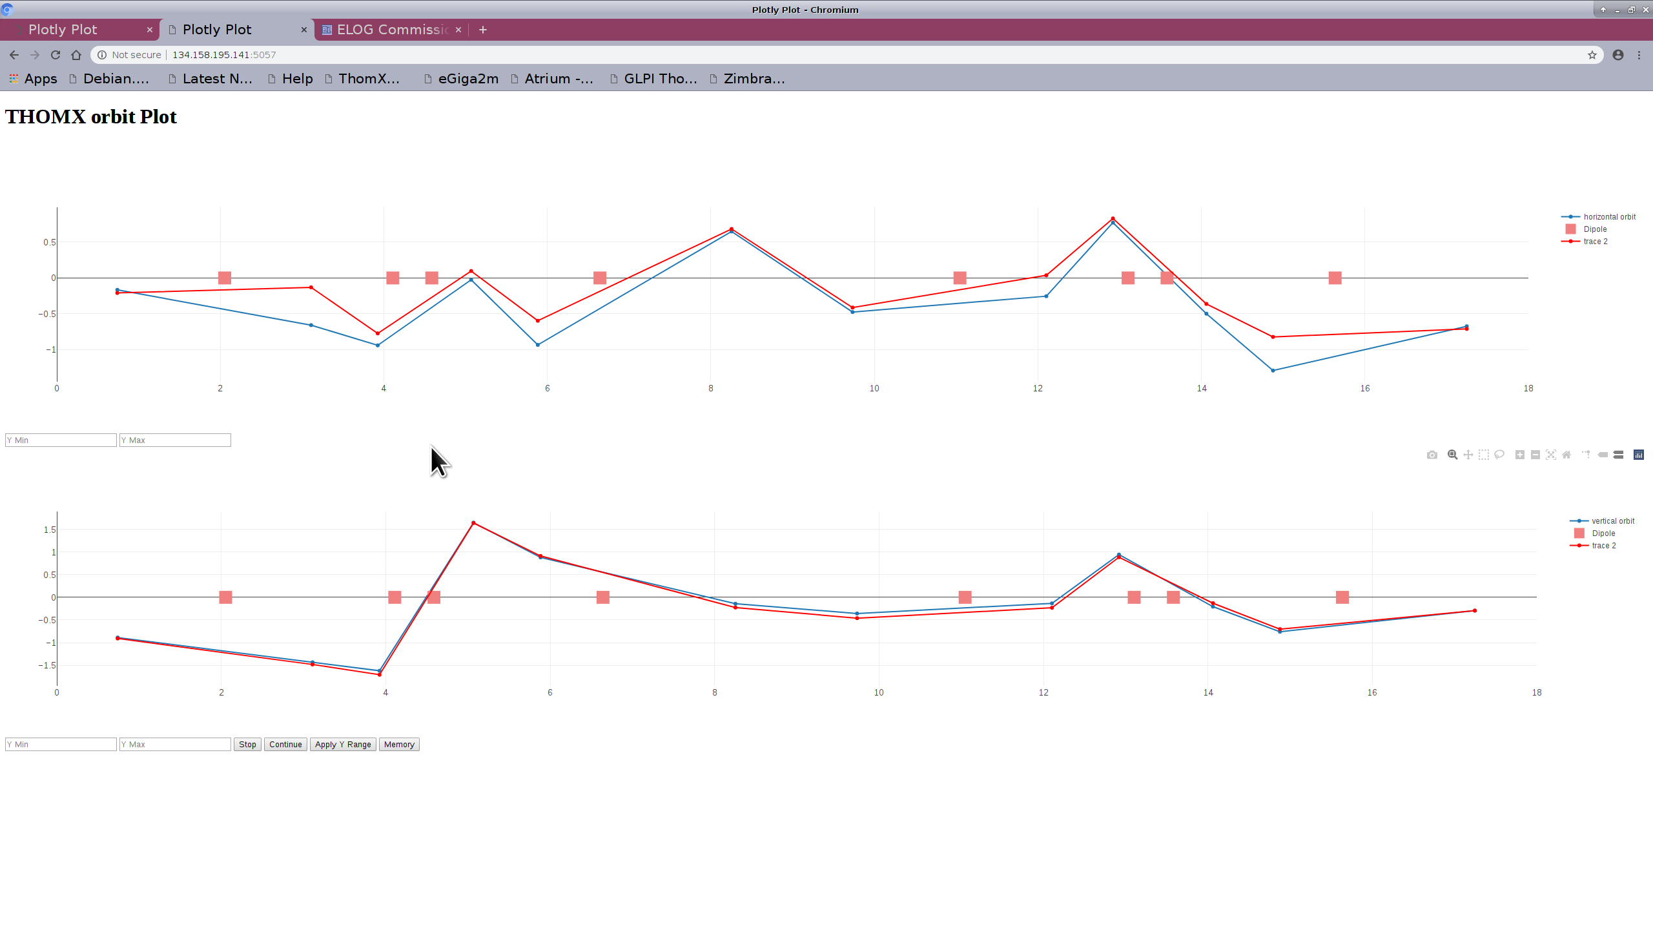Toggle horizontal orbit trace in upper legend

coord(1609,217)
